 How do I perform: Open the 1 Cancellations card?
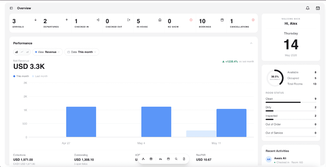[x=242, y=23]
